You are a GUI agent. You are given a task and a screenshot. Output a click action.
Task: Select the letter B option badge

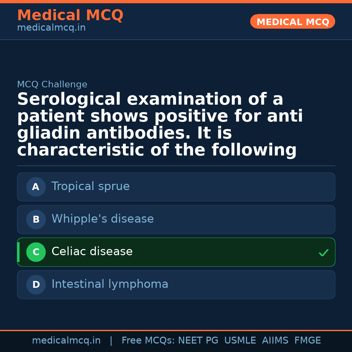point(36,219)
